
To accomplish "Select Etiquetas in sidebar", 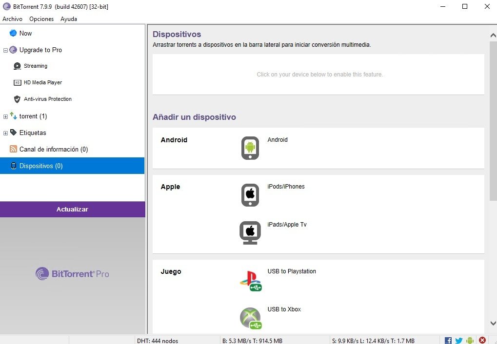I will [x=33, y=133].
